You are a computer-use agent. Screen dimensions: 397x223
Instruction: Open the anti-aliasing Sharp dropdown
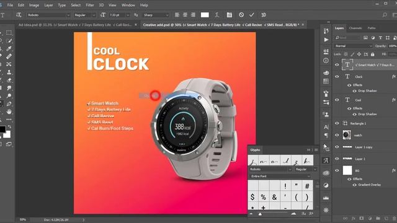click(156, 15)
